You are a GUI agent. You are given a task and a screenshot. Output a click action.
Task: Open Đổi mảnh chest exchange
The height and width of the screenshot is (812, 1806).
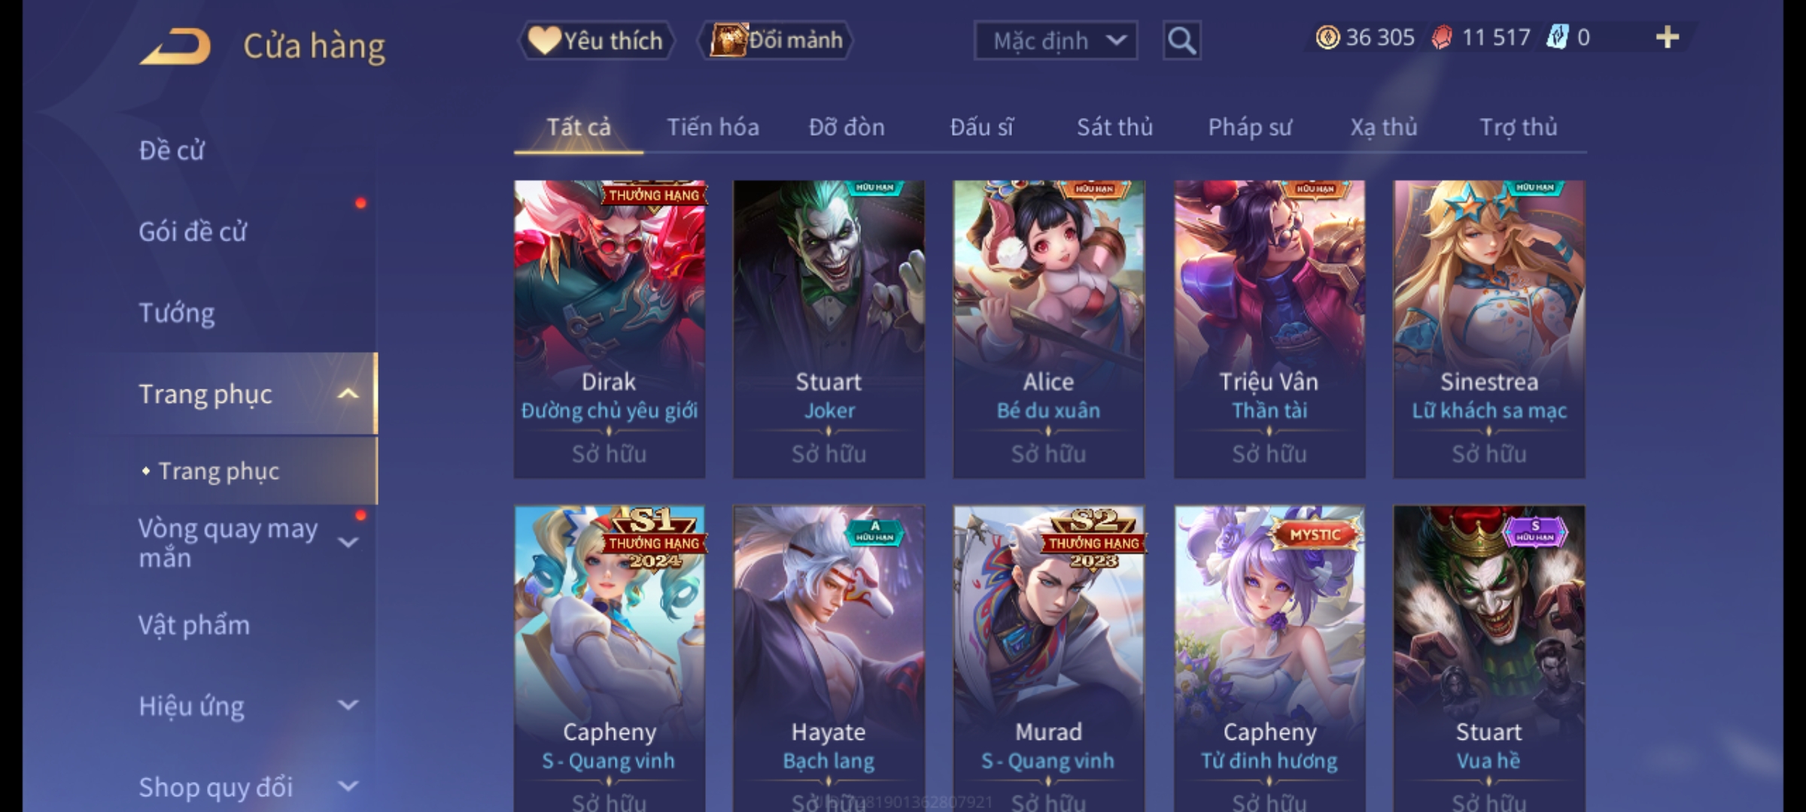coord(776,40)
